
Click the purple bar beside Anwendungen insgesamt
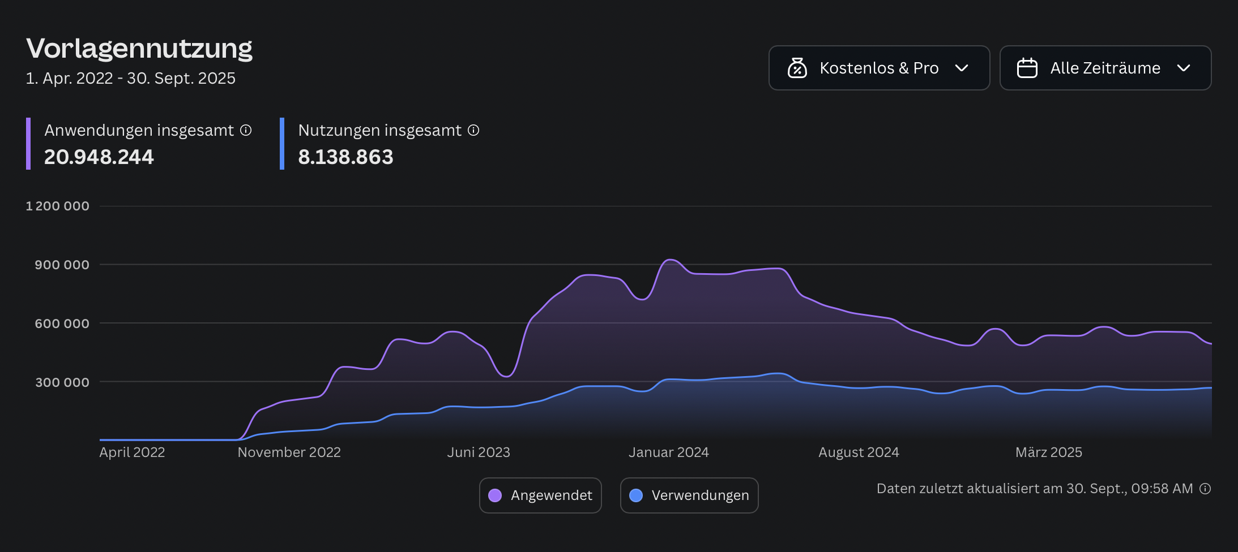click(28, 144)
